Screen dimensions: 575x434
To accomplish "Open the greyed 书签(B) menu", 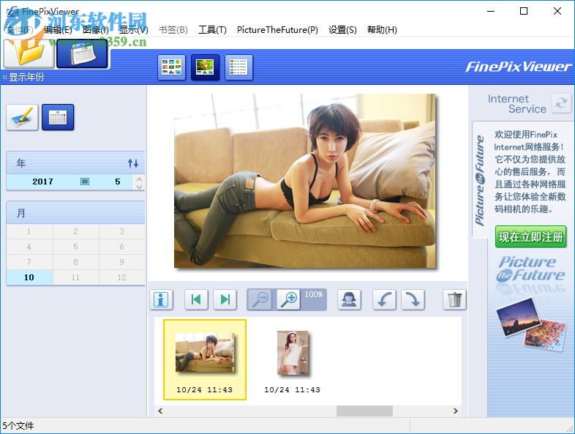I will coord(173,30).
